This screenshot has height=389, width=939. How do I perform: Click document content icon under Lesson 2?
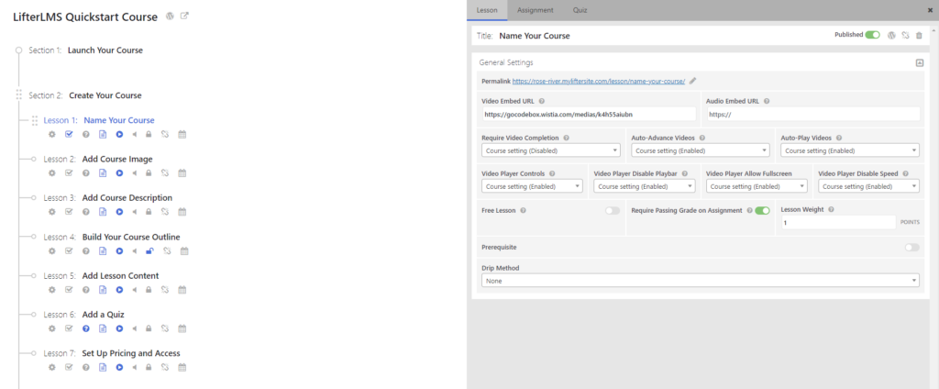pos(103,173)
